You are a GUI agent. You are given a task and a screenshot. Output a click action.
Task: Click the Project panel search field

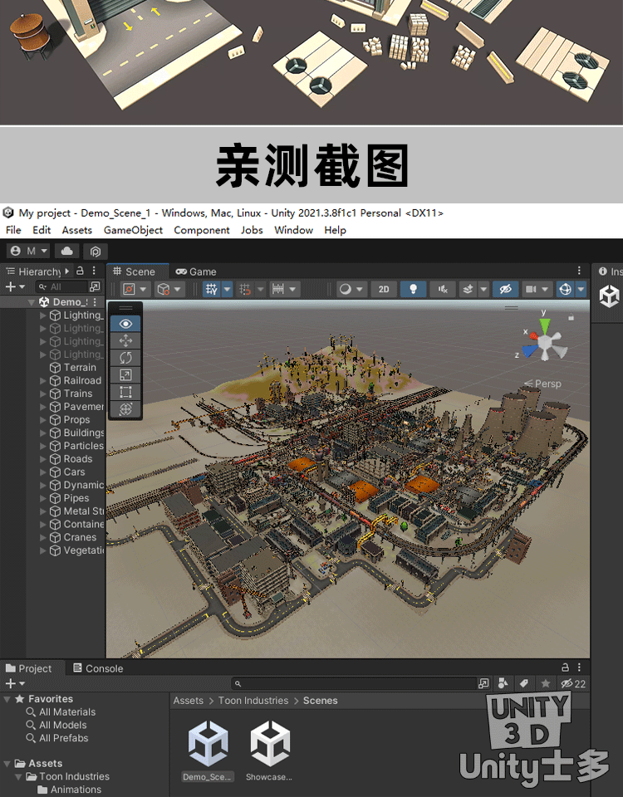[357, 683]
